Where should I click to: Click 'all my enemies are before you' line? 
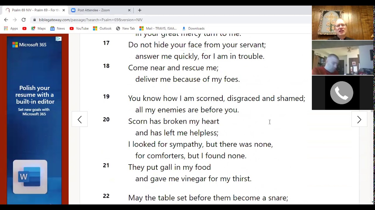[187, 110]
